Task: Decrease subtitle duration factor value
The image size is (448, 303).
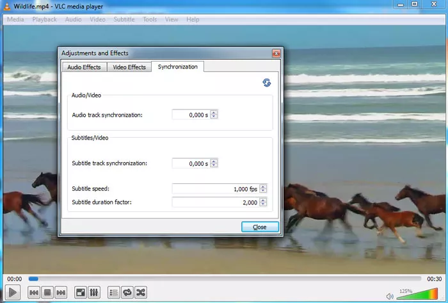Action: click(263, 204)
